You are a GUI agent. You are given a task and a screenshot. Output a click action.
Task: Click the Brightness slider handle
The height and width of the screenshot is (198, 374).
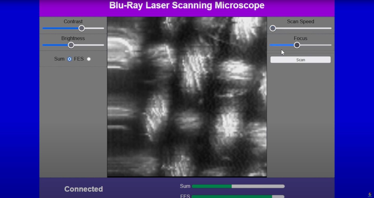point(71,45)
